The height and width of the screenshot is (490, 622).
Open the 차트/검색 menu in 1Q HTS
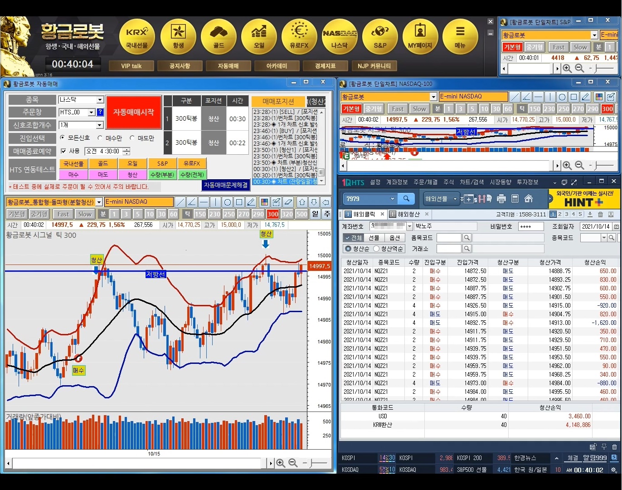[472, 182]
